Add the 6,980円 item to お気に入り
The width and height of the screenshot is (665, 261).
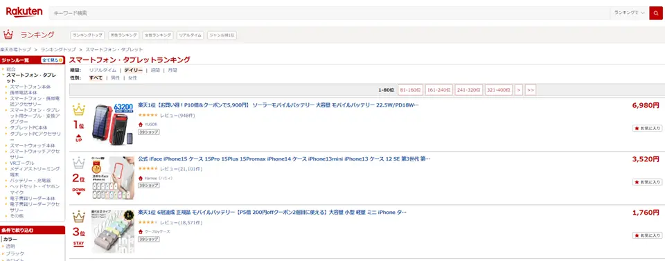click(647, 128)
